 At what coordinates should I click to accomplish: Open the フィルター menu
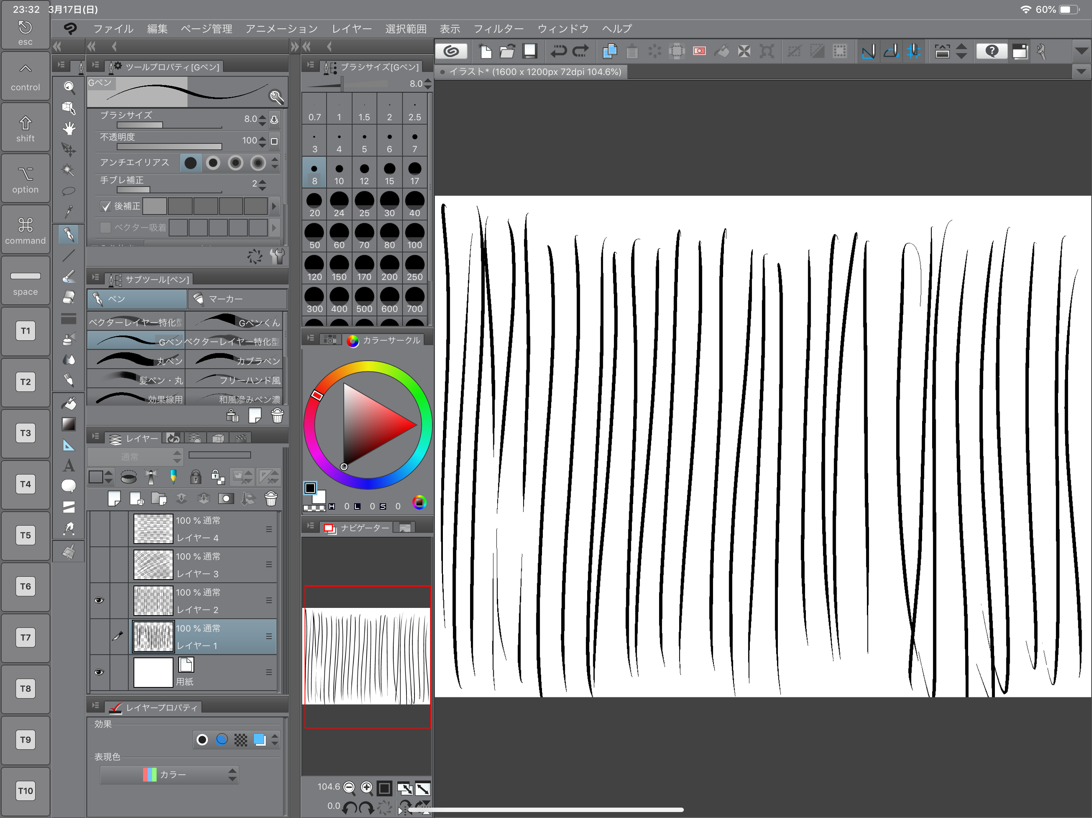tap(498, 29)
